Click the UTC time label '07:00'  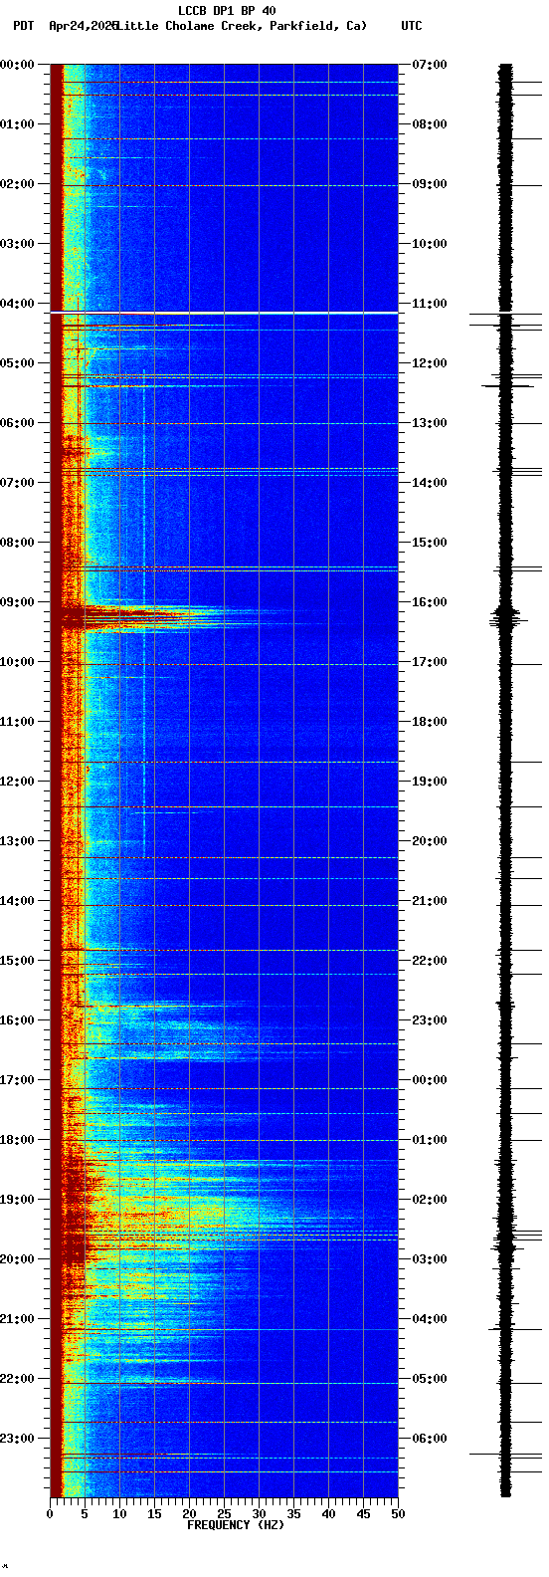(430, 65)
